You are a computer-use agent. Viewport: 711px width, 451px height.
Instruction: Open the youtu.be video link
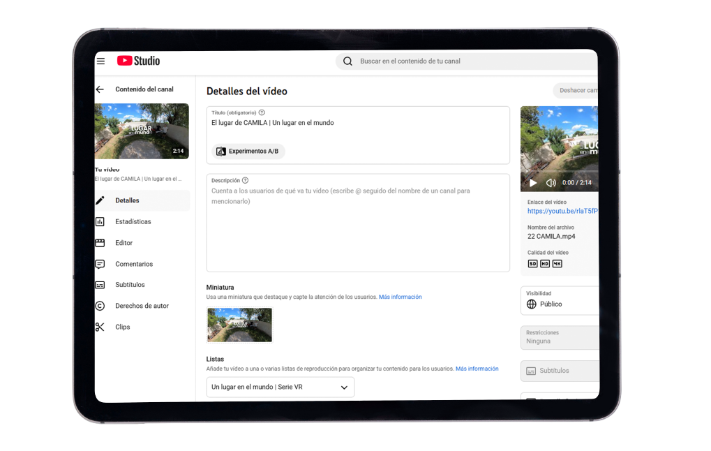coord(562,211)
